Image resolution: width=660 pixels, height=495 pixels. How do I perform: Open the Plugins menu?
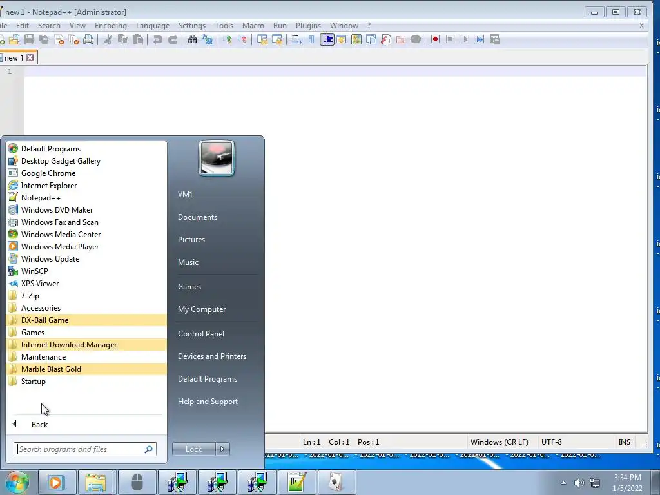coord(308,26)
